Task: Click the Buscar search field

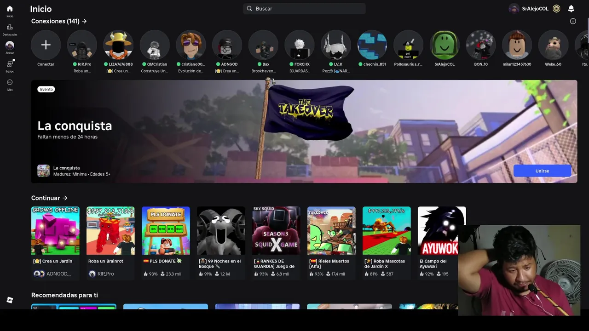Action: 304,8
